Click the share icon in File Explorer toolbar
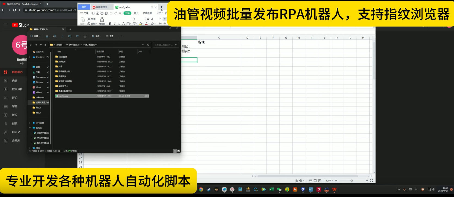 pyautogui.click(x=77, y=36)
